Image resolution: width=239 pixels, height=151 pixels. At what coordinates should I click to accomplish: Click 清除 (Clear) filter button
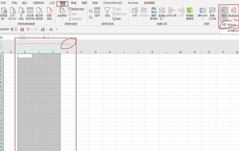tap(117, 9)
